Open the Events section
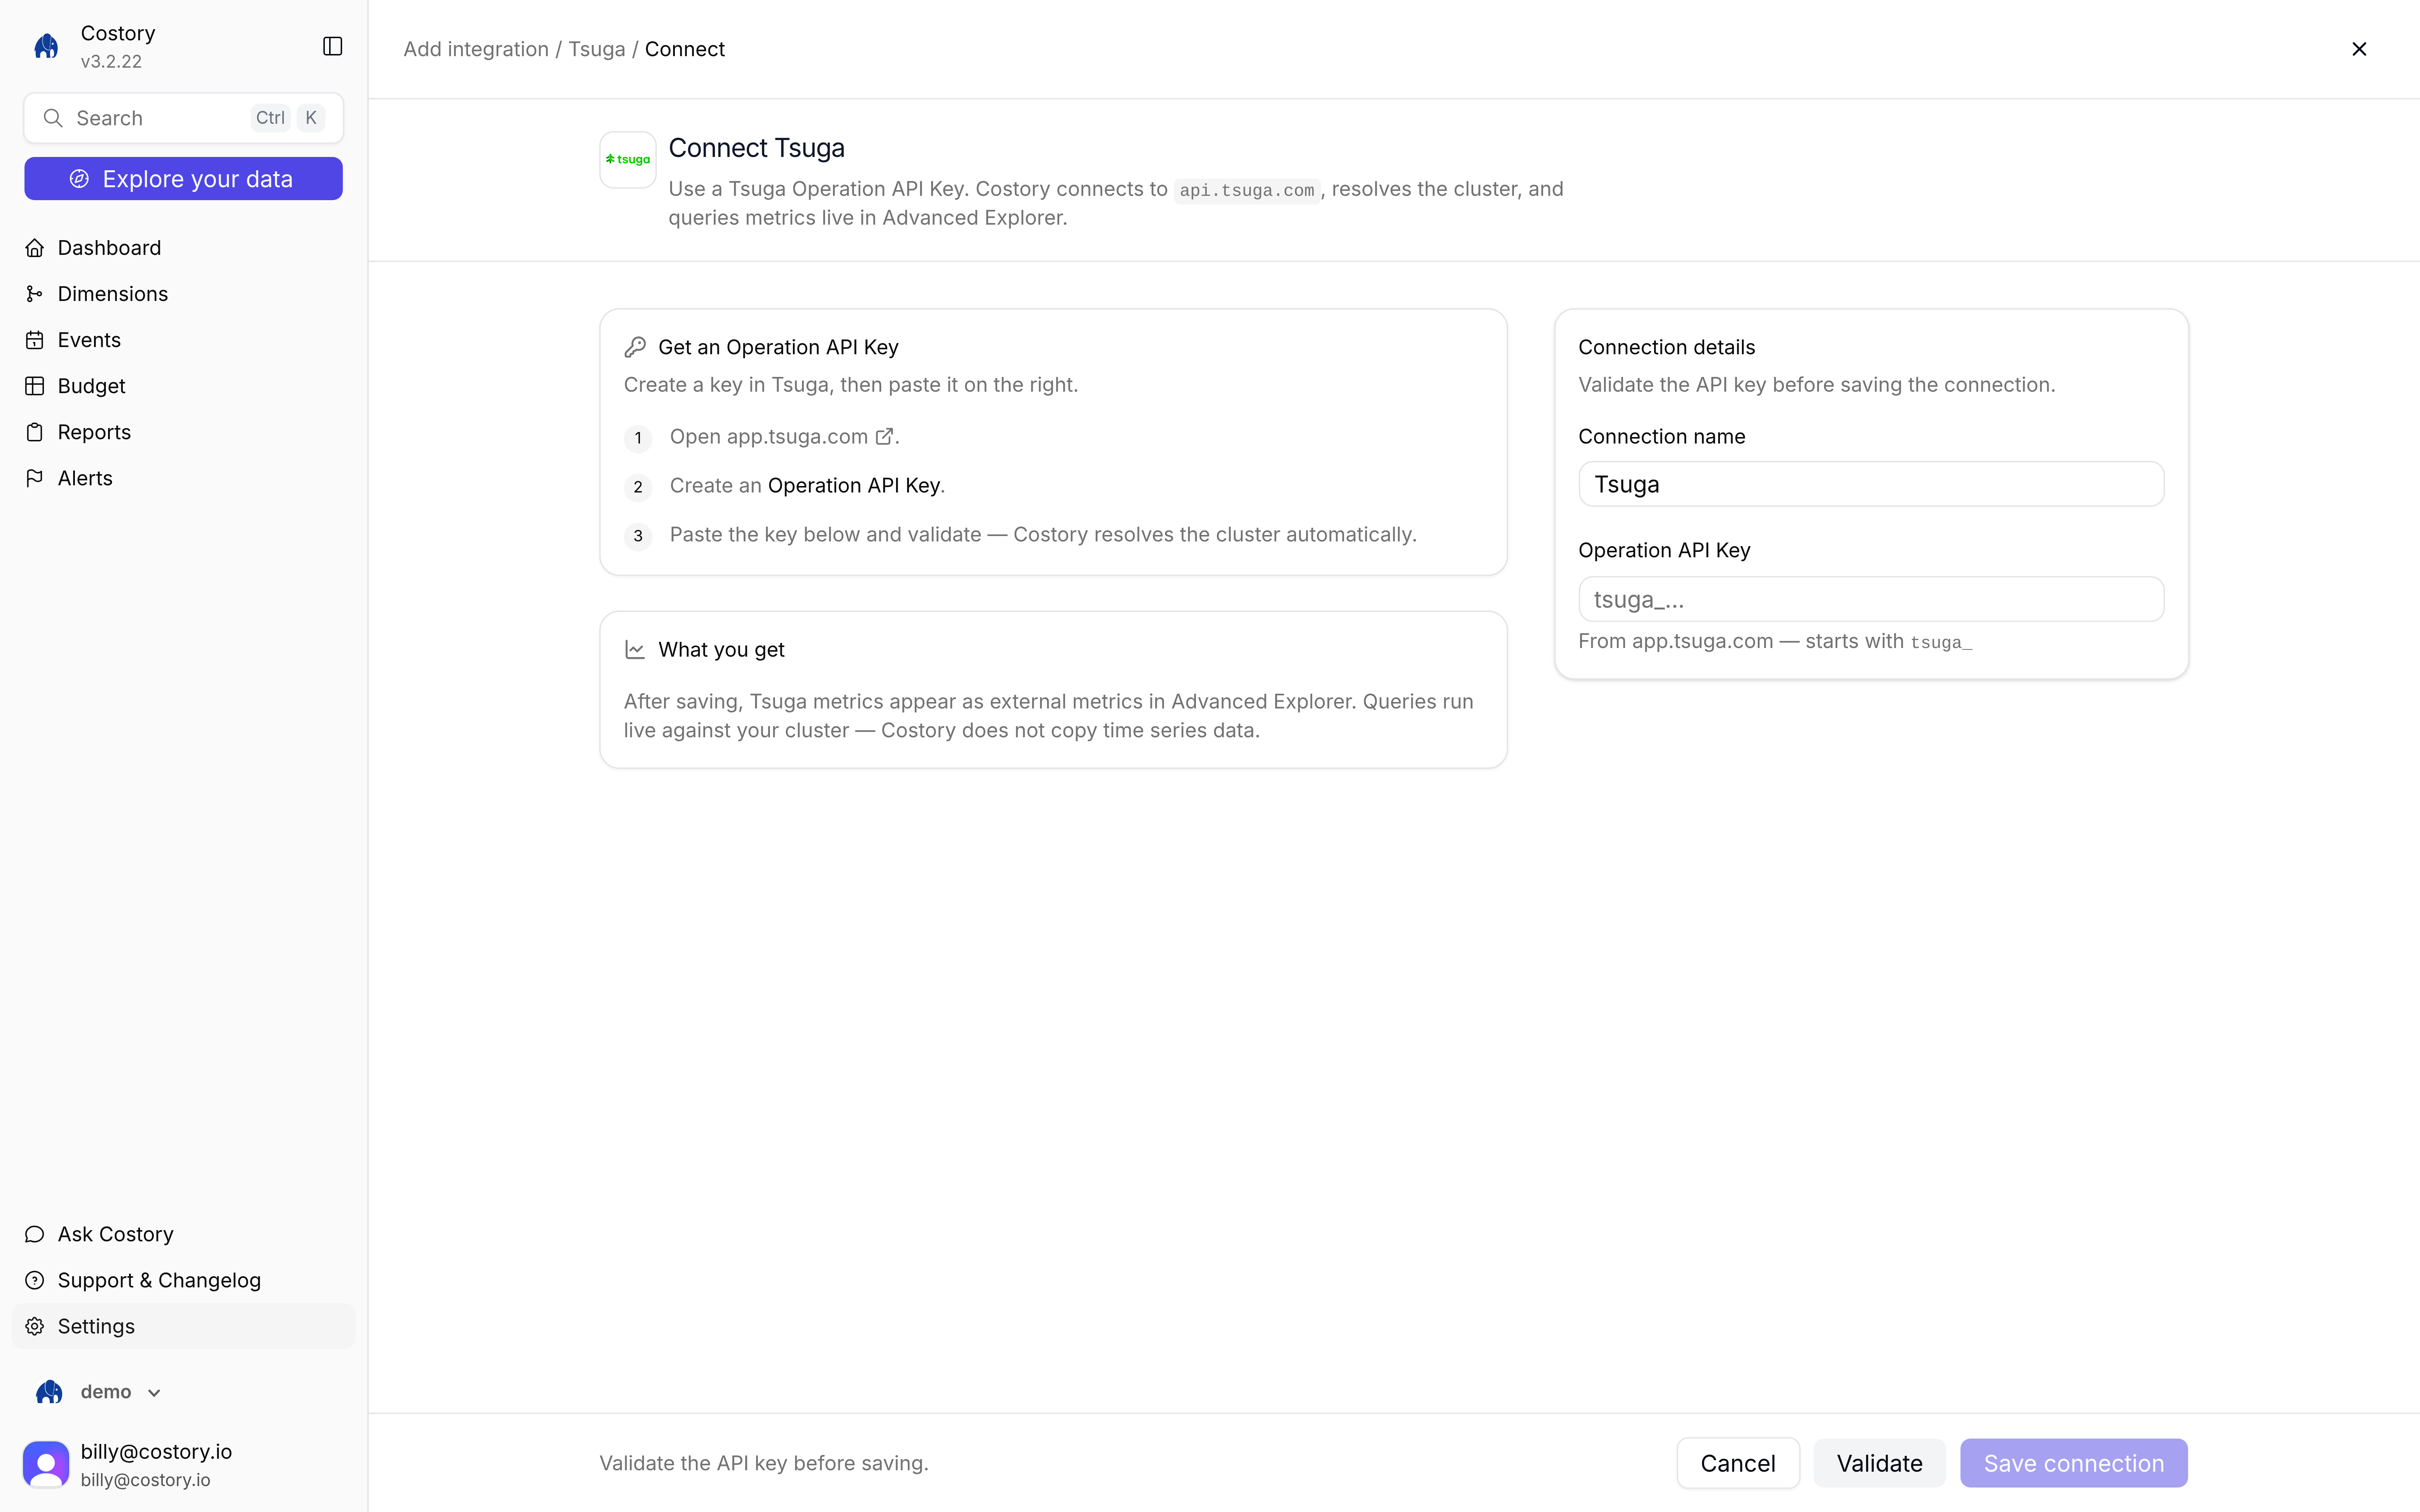The width and height of the screenshot is (2420, 1512). tap(184, 340)
